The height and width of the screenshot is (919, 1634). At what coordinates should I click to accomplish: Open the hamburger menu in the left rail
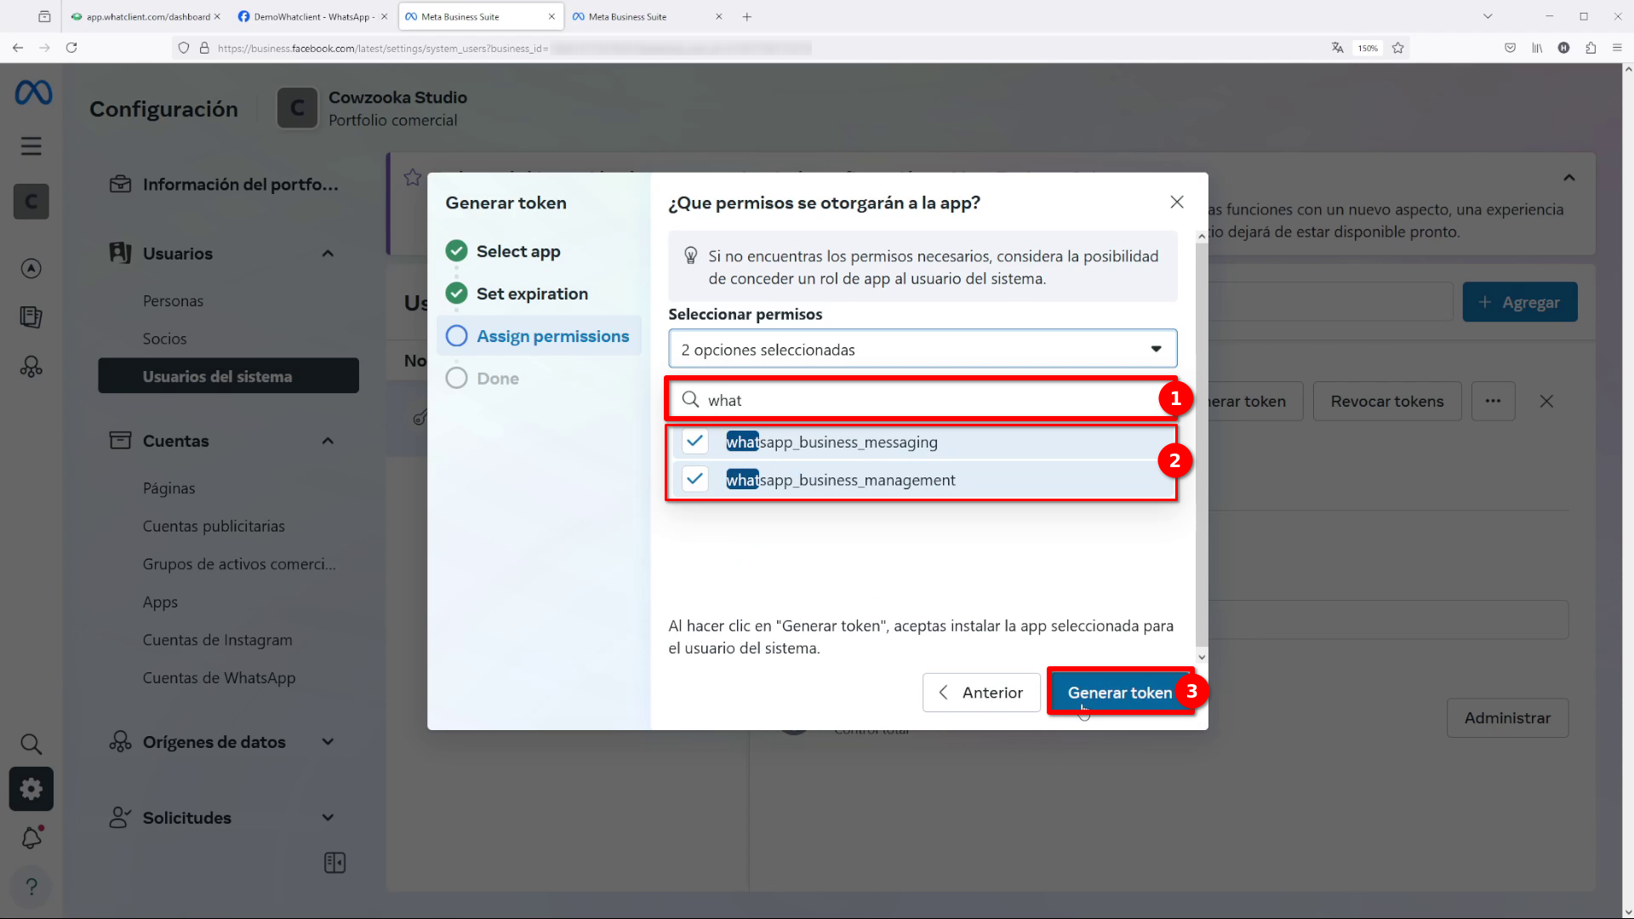[x=31, y=146]
